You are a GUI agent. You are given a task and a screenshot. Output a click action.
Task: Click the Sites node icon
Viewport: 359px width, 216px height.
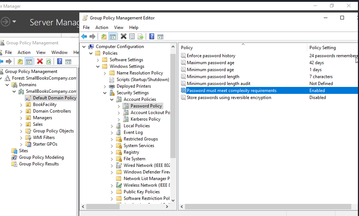(x=14, y=151)
